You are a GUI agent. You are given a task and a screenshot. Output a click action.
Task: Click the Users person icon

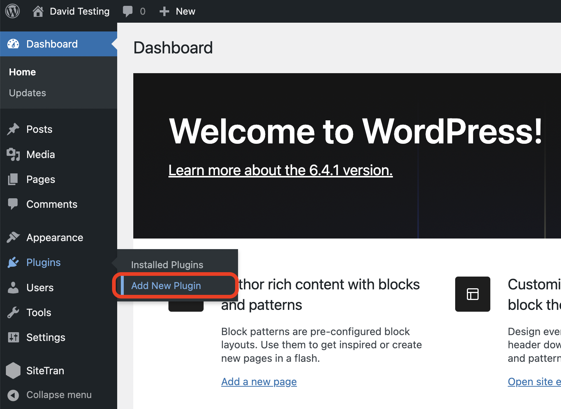click(13, 288)
